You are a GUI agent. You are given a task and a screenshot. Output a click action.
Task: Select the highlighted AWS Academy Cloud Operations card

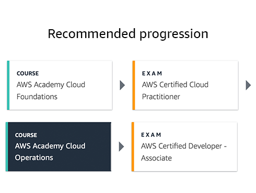coord(59,147)
